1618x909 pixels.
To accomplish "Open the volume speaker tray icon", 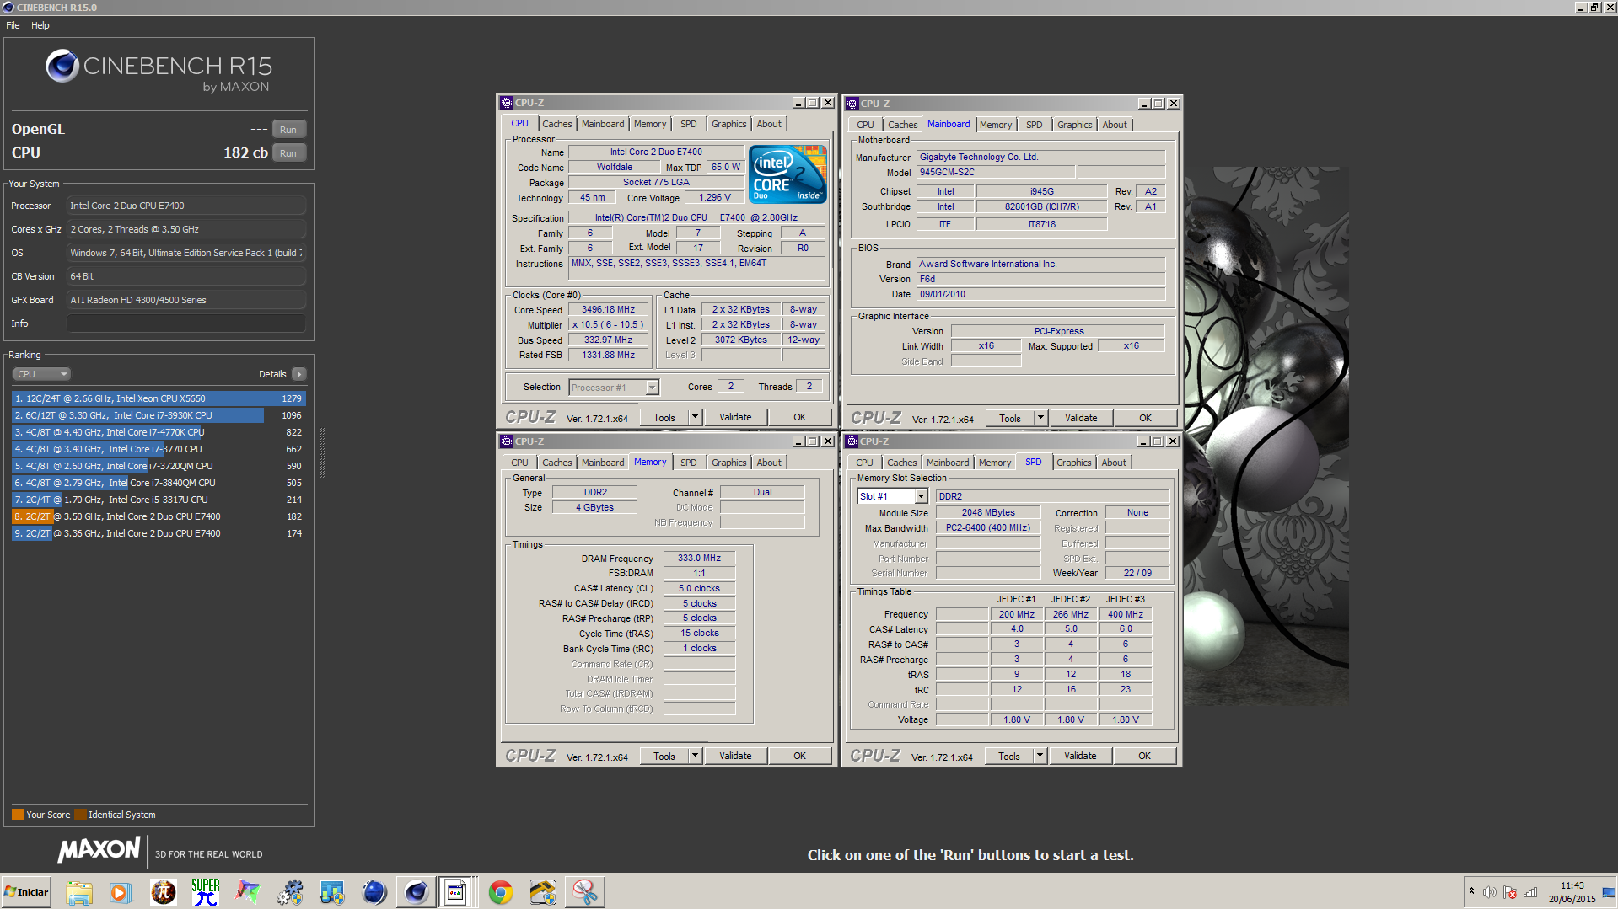I will (x=1490, y=892).
